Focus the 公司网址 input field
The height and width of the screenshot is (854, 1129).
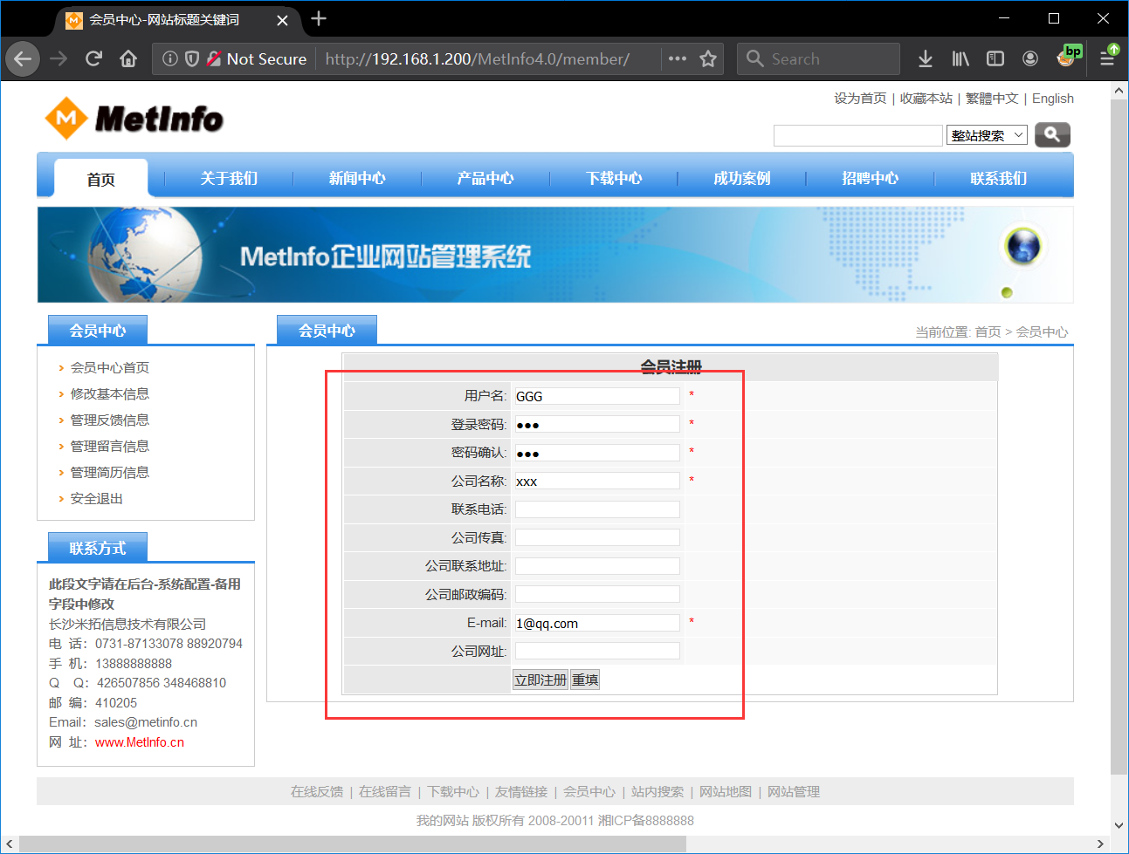(597, 652)
